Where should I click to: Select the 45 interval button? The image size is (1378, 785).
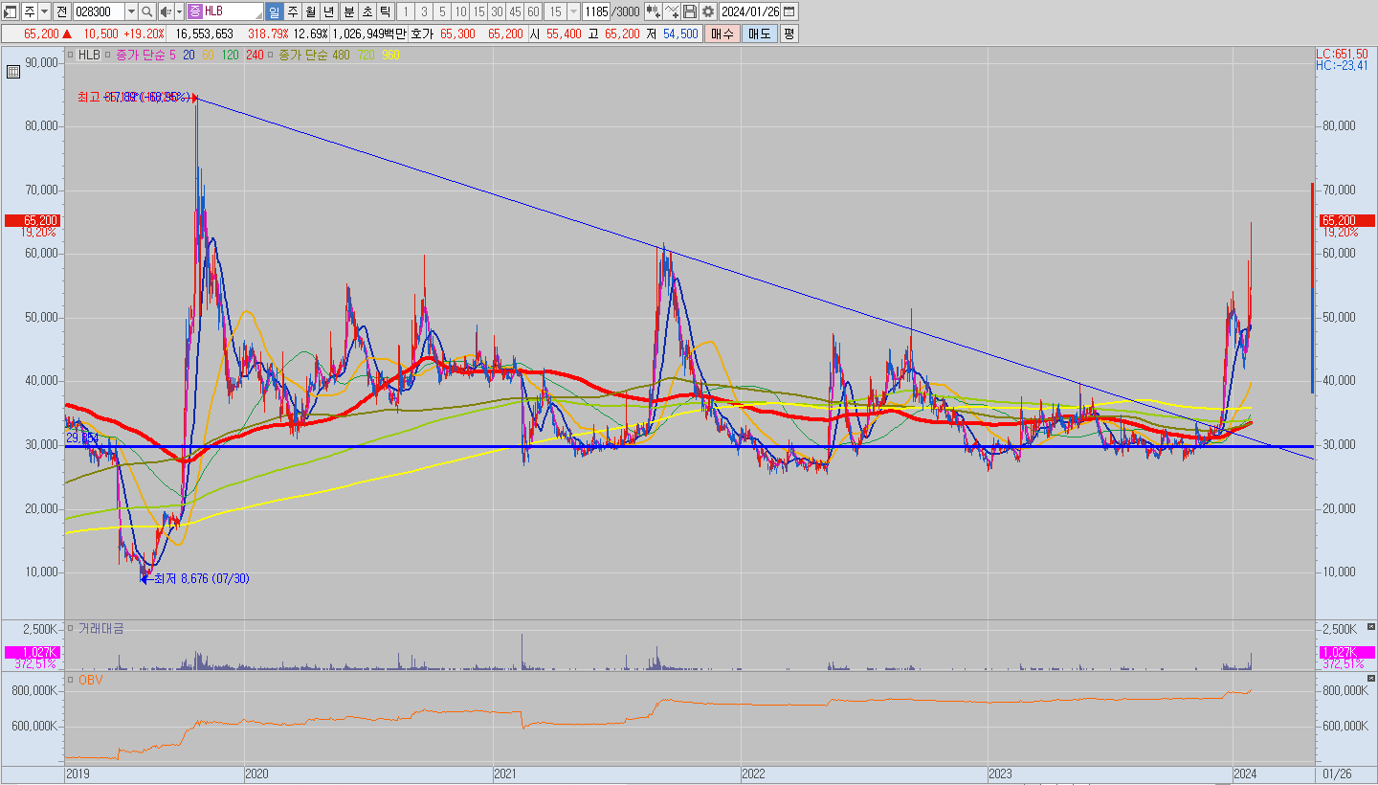pyautogui.click(x=514, y=11)
